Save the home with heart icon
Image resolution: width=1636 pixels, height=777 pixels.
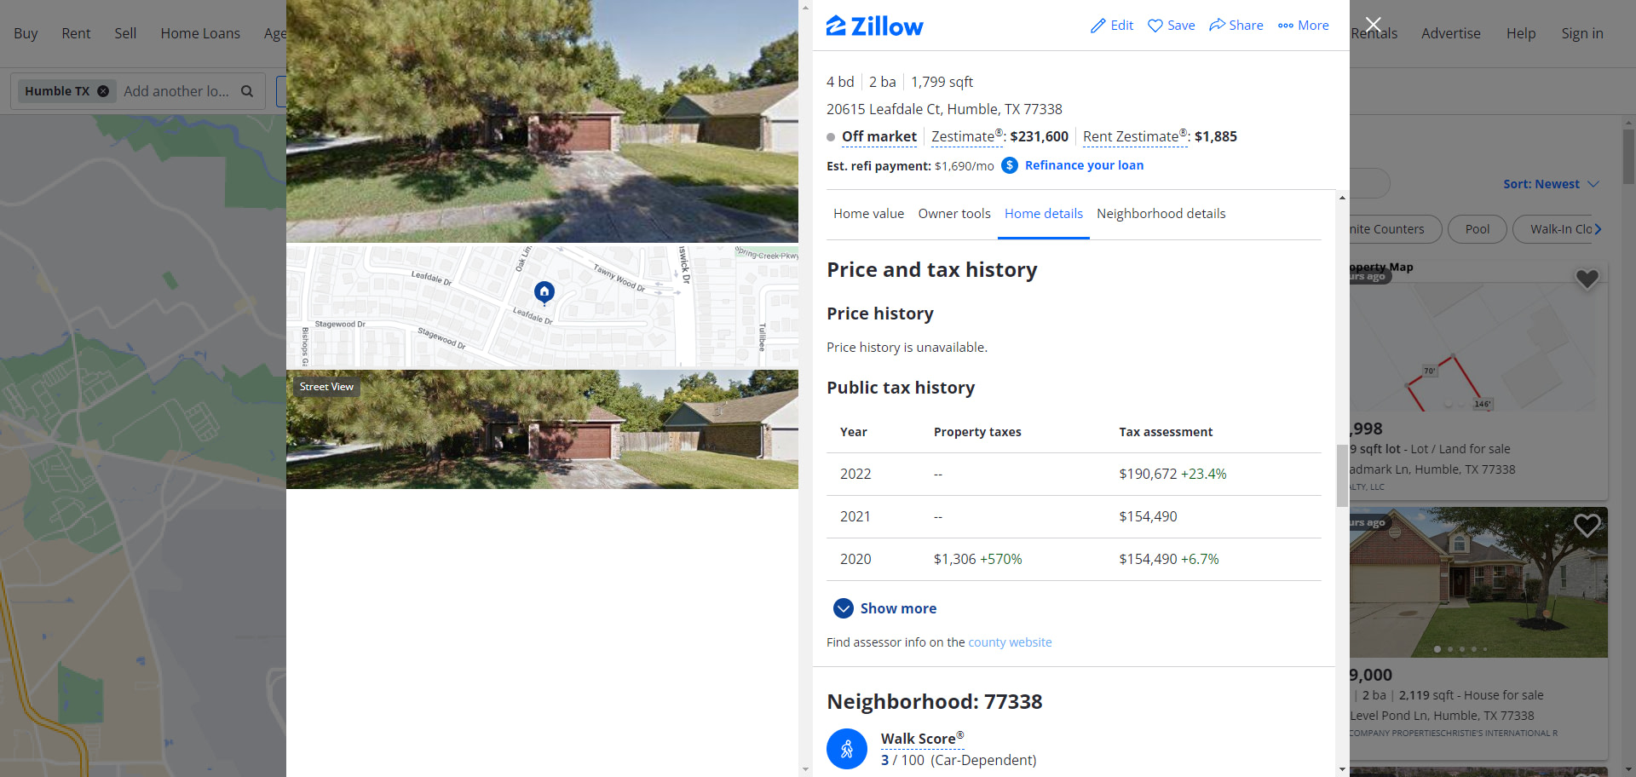point(1155,26)
